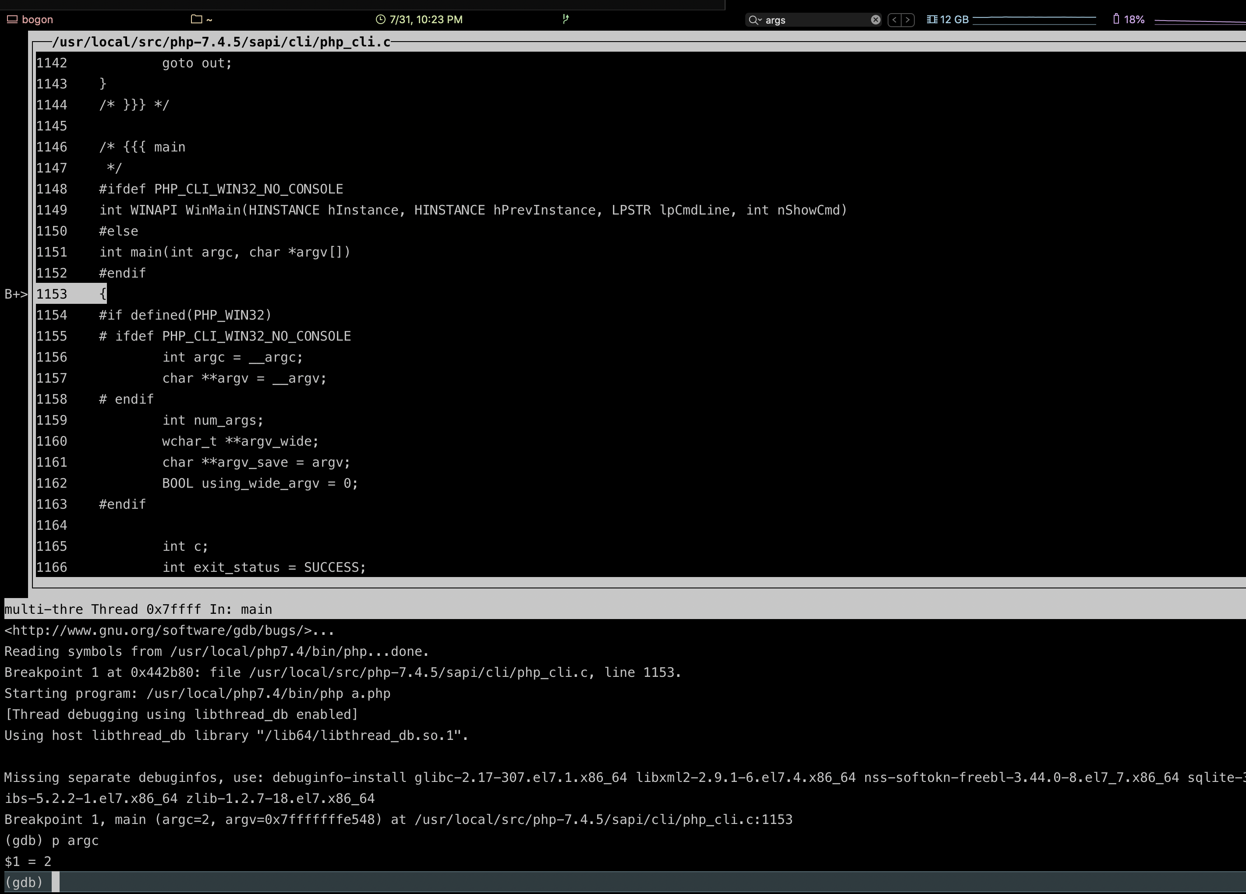This screenshot has width=1246, height=894.
Task: Click the '7/31, 10:23 PM' timestamp
Action: coord(426,19)
